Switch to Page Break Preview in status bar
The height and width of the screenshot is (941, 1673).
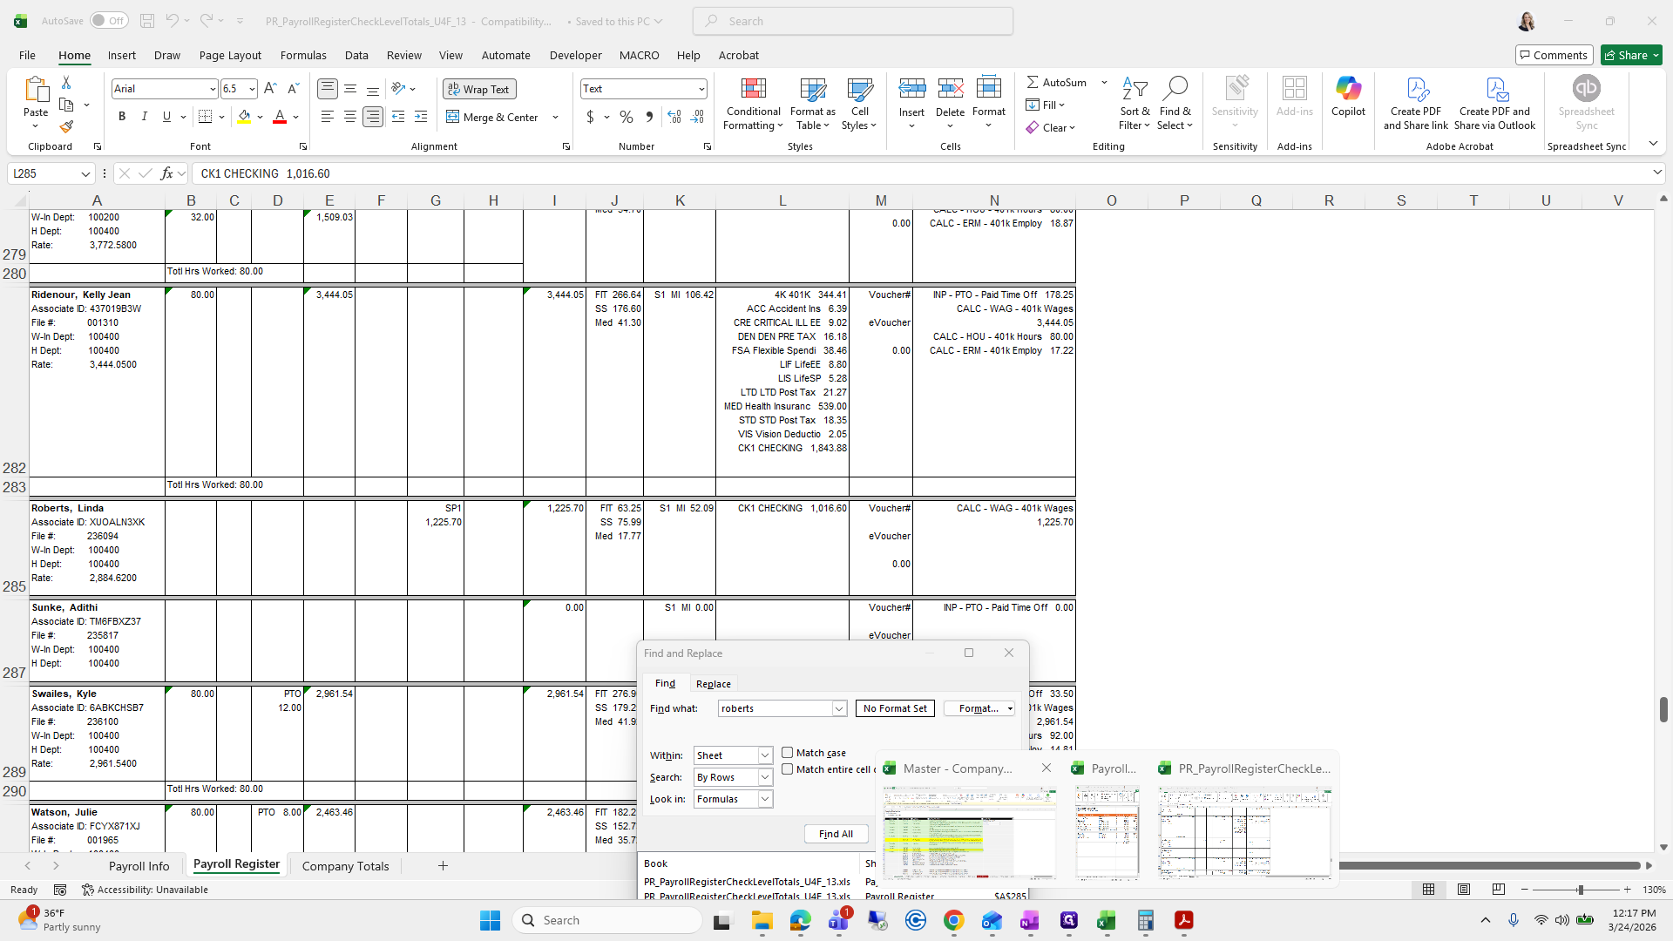coord(1498,890)
